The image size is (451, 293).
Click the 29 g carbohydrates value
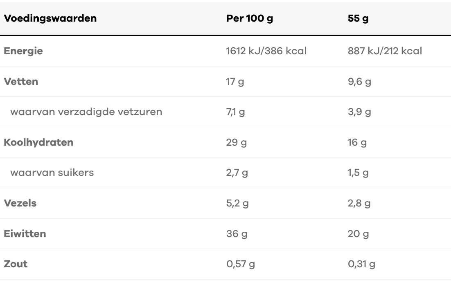(236, 142)
